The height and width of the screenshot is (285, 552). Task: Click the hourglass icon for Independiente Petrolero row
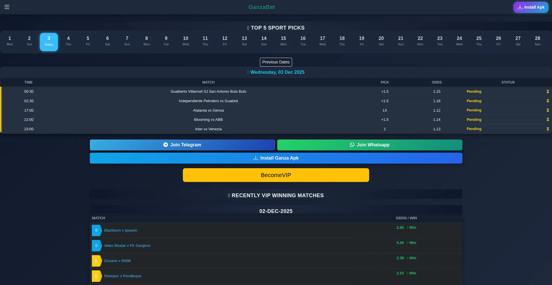(548, 101)
